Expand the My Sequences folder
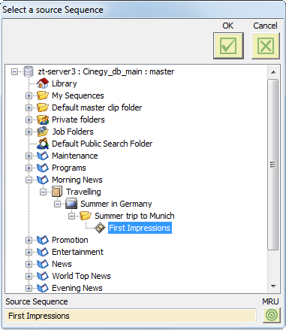 (29, 95)
